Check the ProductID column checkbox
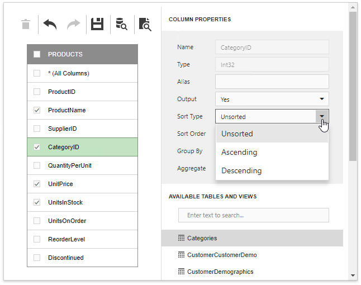The width and height of the screenshot is (361, 285). click(x=37, y=92)
